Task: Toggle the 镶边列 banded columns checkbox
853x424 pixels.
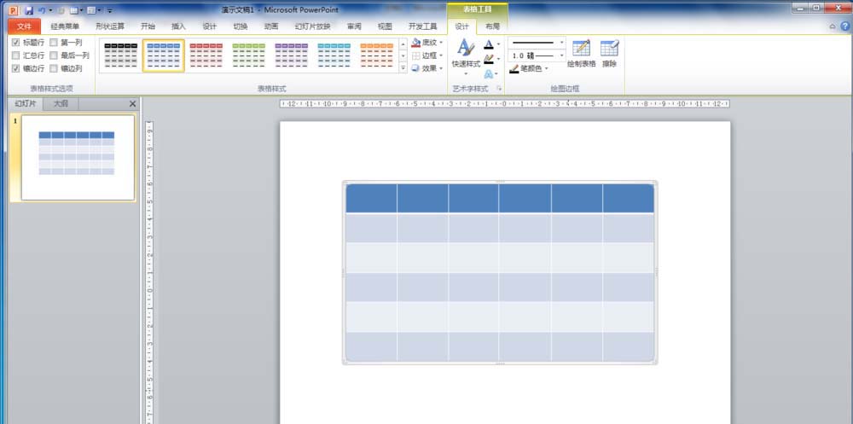Action: tap(53, 68)
